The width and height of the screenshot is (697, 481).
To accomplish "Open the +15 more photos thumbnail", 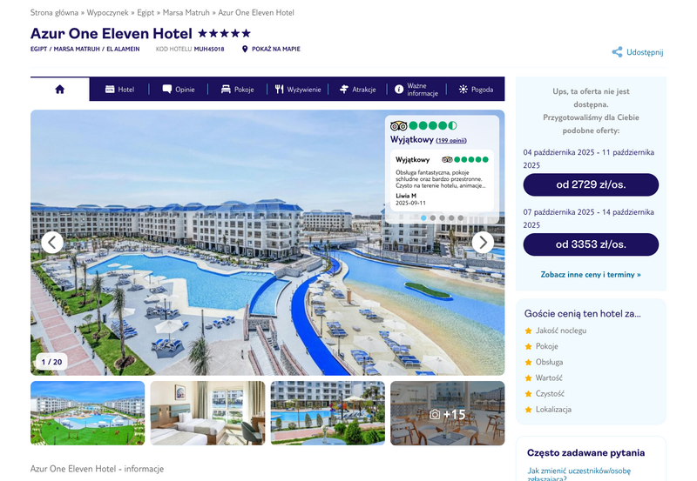I will (x=448, y=413).
